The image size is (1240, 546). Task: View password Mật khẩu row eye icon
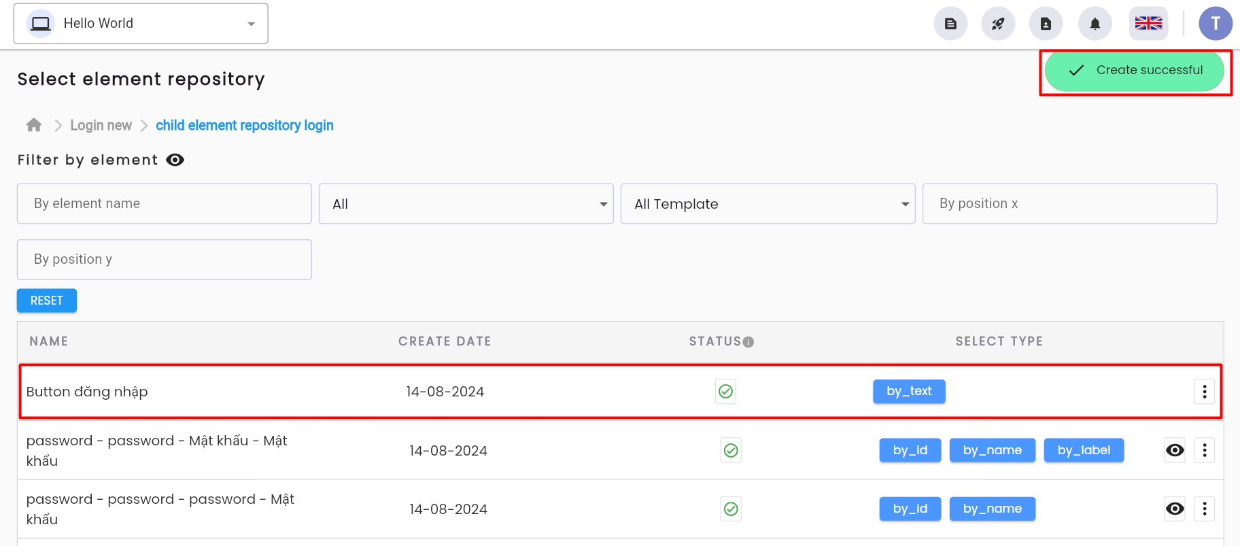pyautogui.click(x=1175, y=450)
